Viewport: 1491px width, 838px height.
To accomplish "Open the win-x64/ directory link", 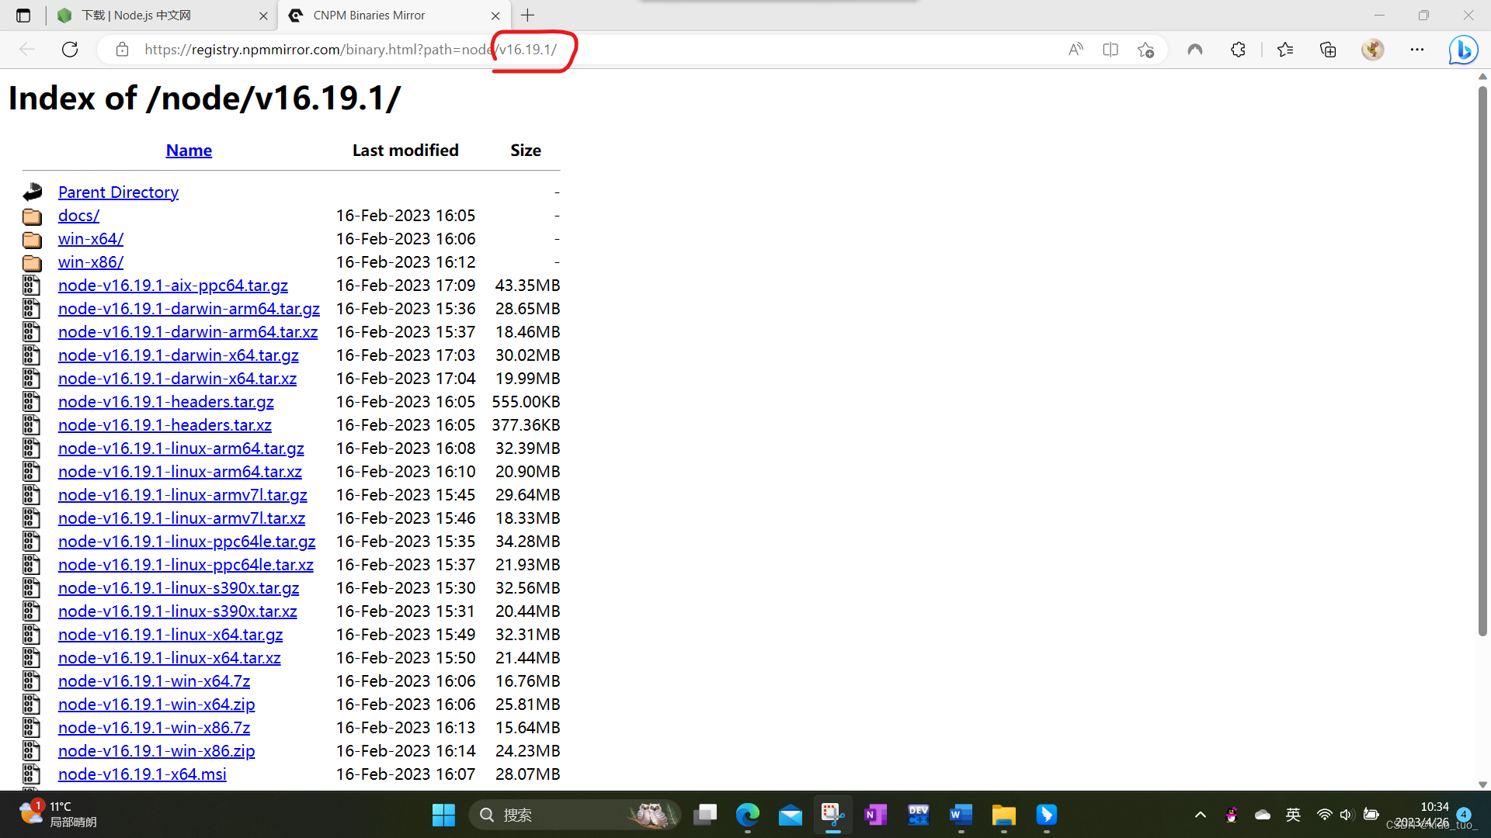I will tap(90, 239).
